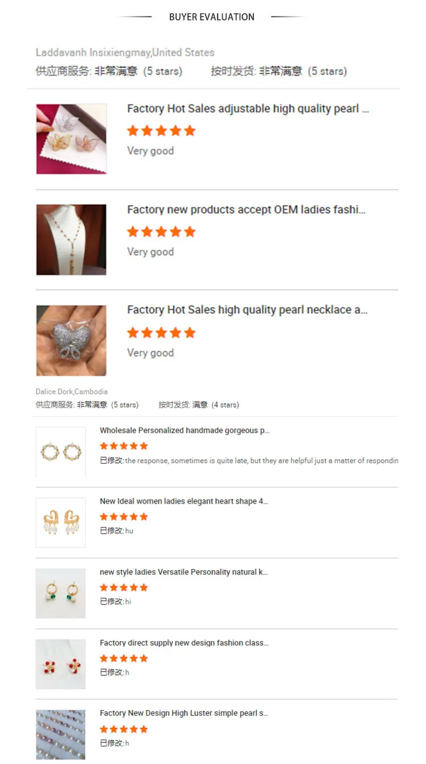Open the pearl circle earrings thumbnail
This screenshot has height=764, width=426.
coord(61,452)
